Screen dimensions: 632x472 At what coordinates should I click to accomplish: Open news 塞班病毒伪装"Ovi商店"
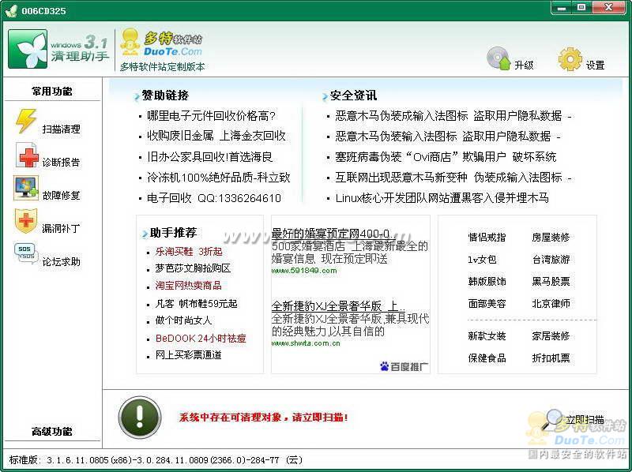(x=446, y=156)
